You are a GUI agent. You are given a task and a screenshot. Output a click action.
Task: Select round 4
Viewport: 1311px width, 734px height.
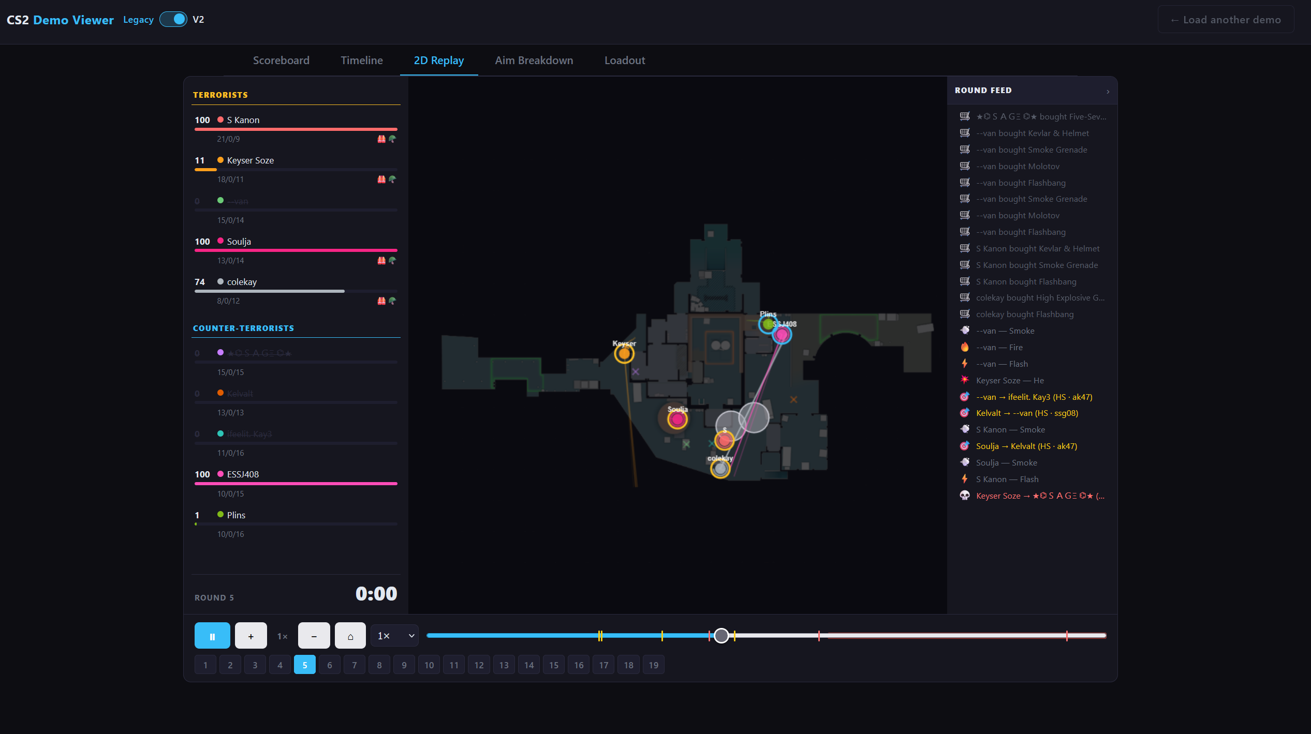[x=280, y=665]
